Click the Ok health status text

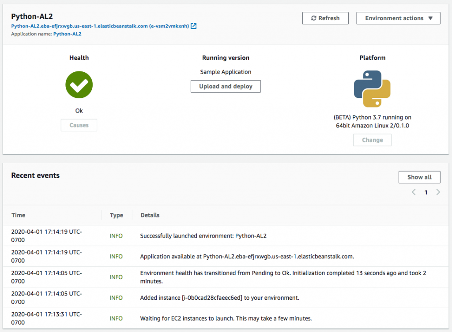[79, 111]
